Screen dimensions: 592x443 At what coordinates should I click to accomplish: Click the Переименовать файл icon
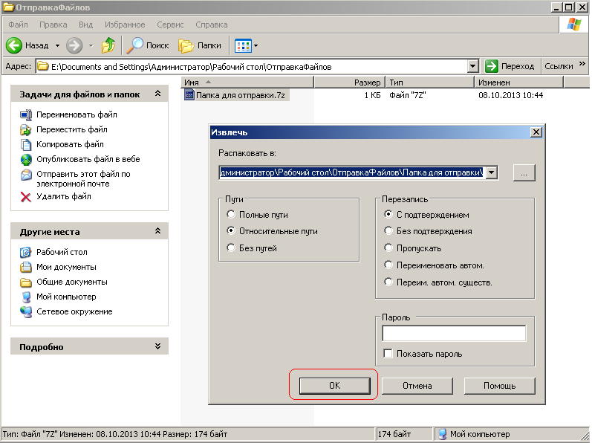(26, 114)
